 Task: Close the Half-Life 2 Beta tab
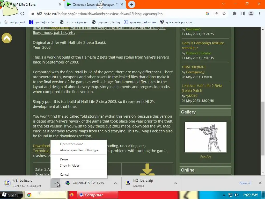tap(60, 4)
